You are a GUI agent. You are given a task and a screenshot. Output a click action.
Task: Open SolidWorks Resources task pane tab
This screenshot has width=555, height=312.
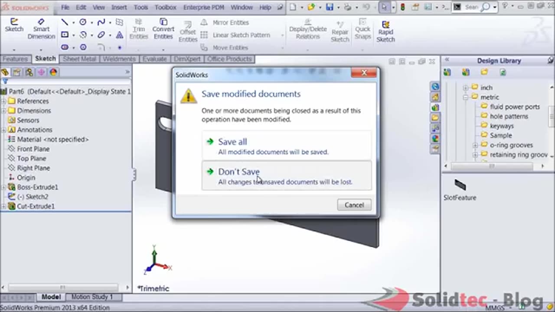pos(435,86)
